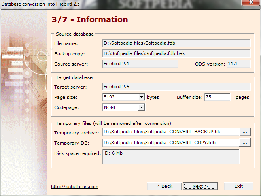This screenshot has width=261, height=196.
Task: Click the 'Disk space required:' label
Action: [78, 153]
